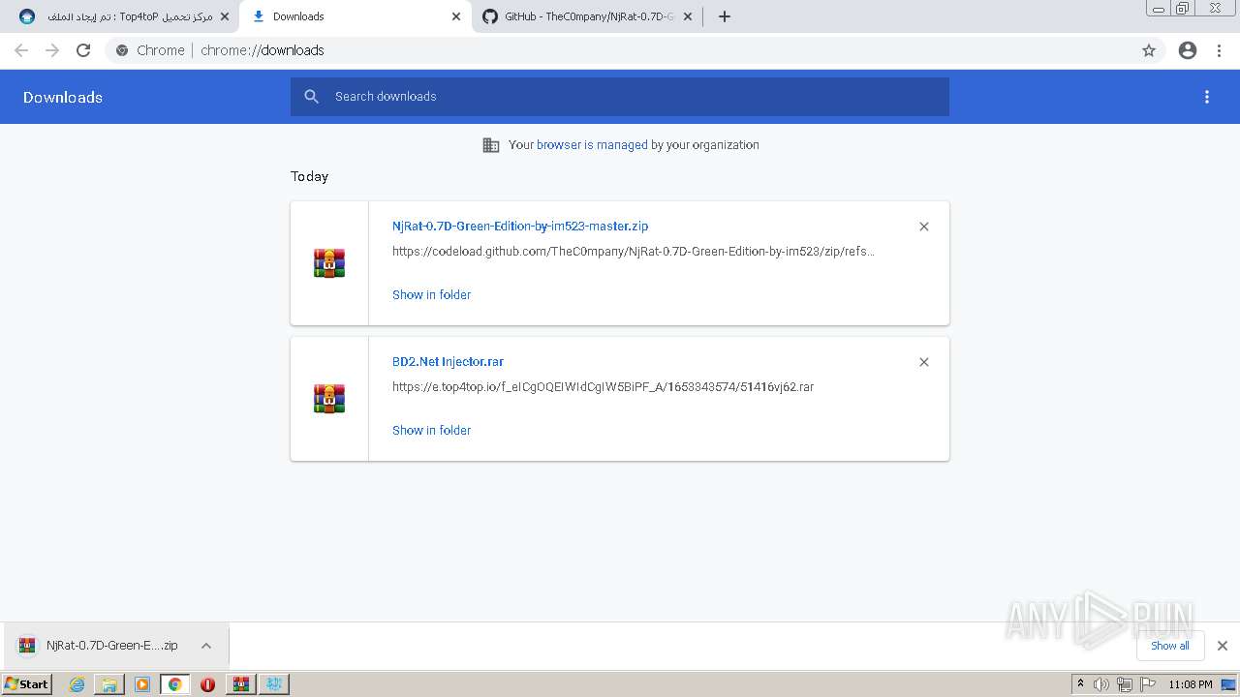Expand the NjRat download item options arrow
The image size is (1240, 697).
[x=206, y=646]
